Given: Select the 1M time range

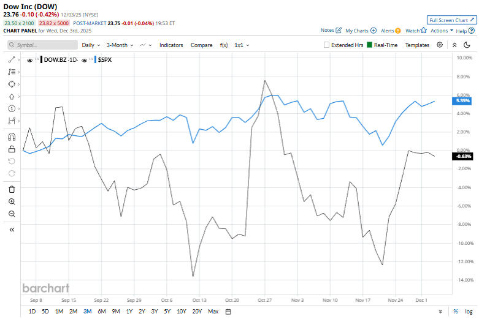Looking at the screenshot, I should pyautogui.click(x=59, y=312).
